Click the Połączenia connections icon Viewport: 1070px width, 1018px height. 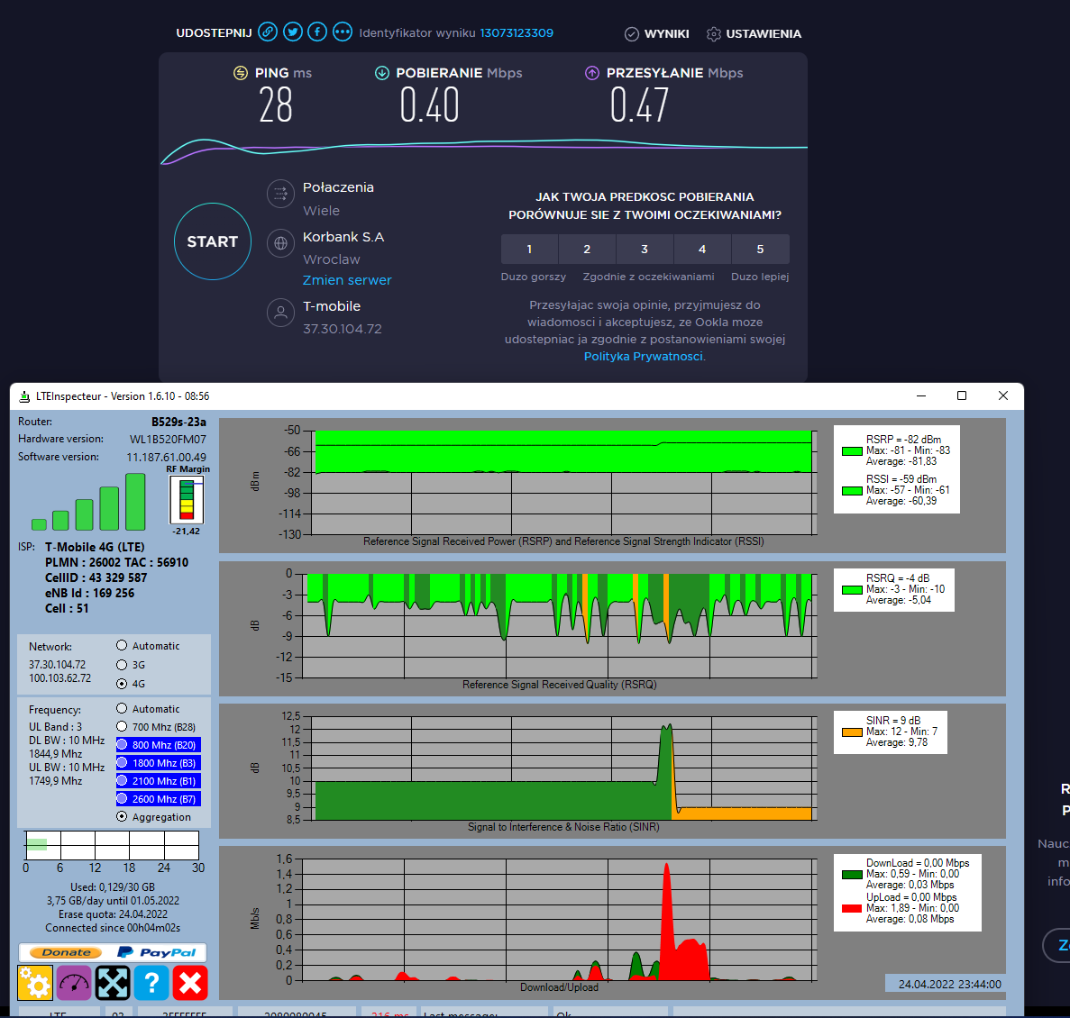pos(280,195)
